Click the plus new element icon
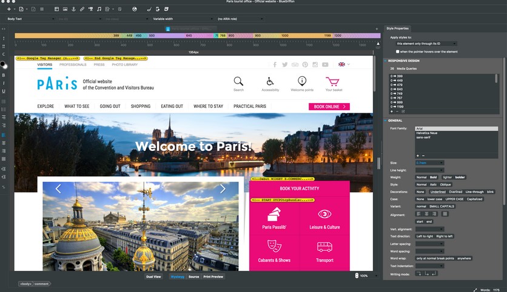This screenshot has height=292, width=507. point(9,9)
